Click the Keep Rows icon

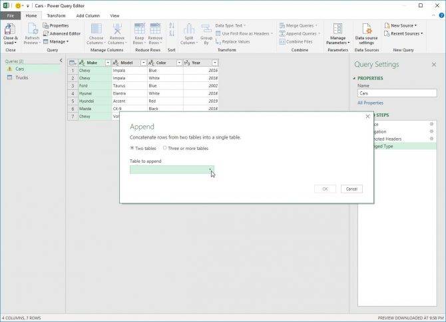139,29
